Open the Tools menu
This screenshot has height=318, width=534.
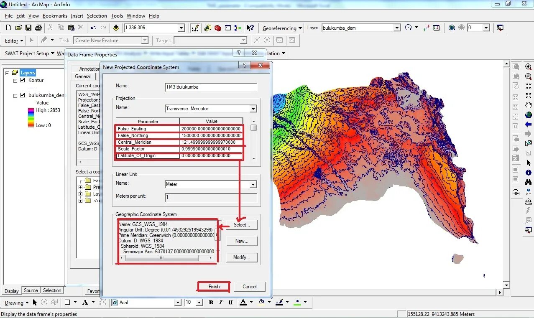(117, 16)
